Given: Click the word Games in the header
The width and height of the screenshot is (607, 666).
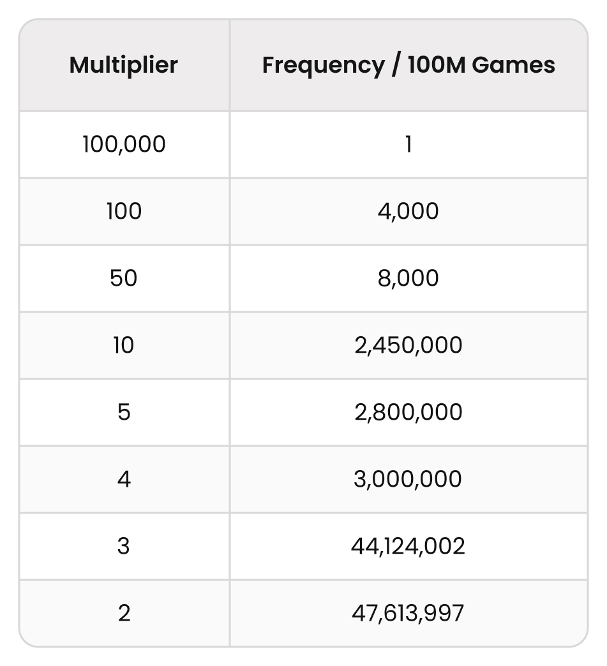Looking at the screenshot, I should 513,66.
